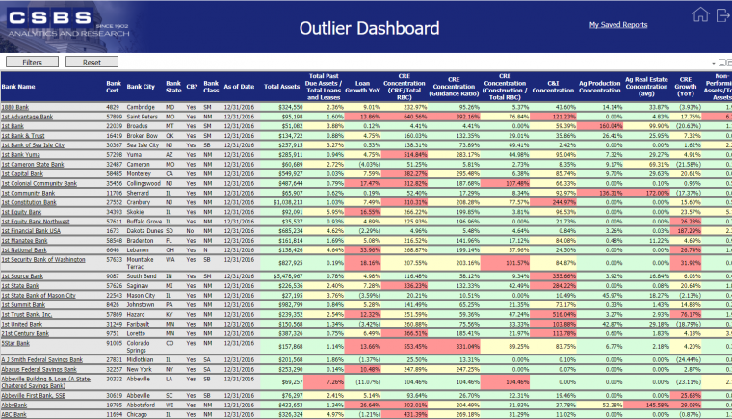Click the 1st Source Bank link

pos(22,276)
